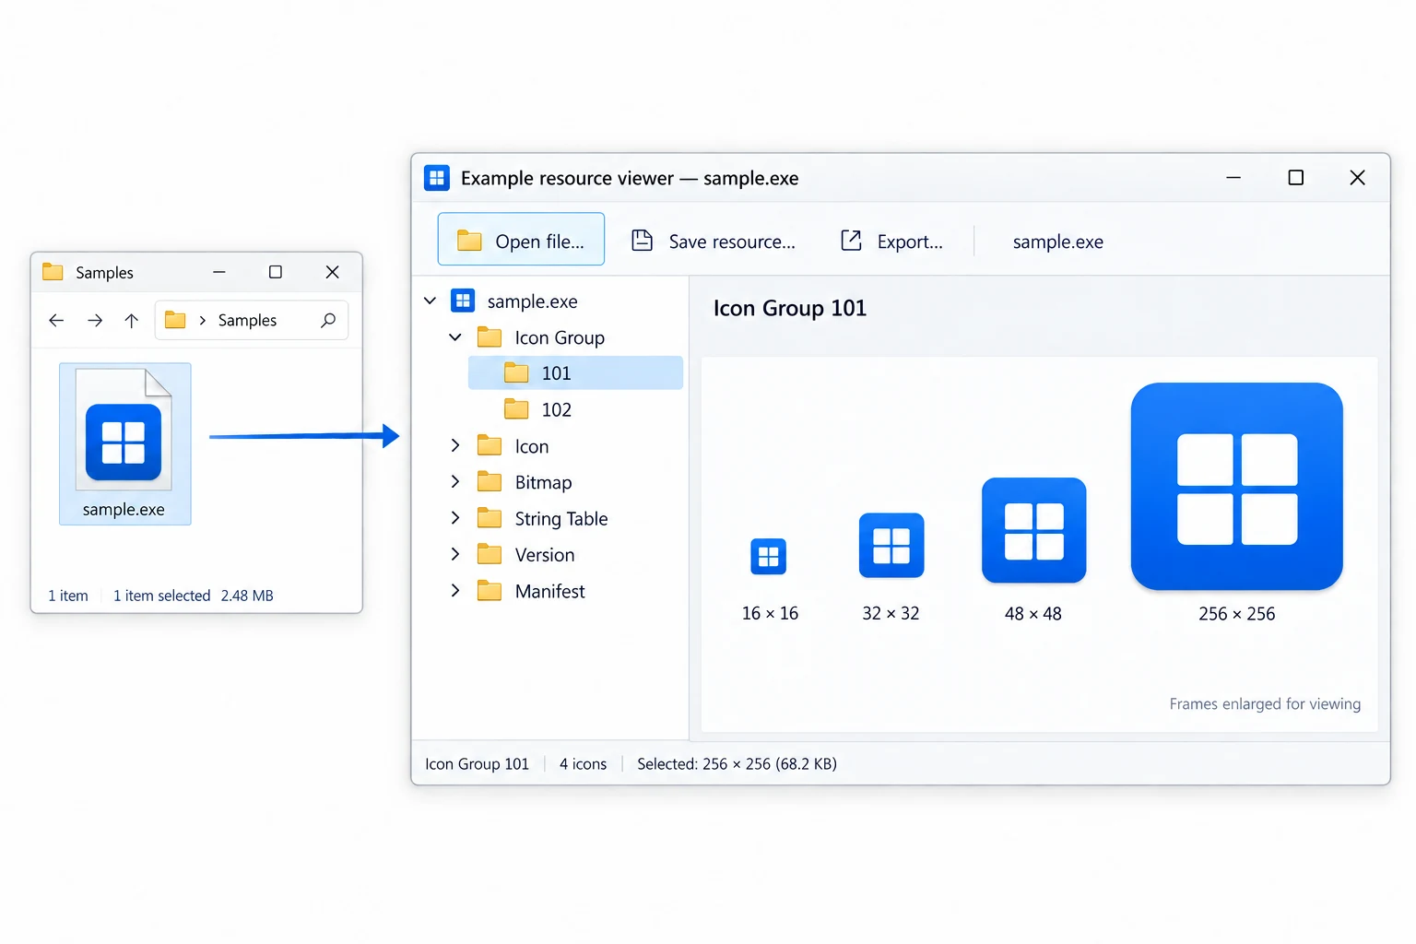Select the String Table folder in the tree
Image resolution: width=1416 pixels, height=944 pixels.
click(x=542, y=518)
